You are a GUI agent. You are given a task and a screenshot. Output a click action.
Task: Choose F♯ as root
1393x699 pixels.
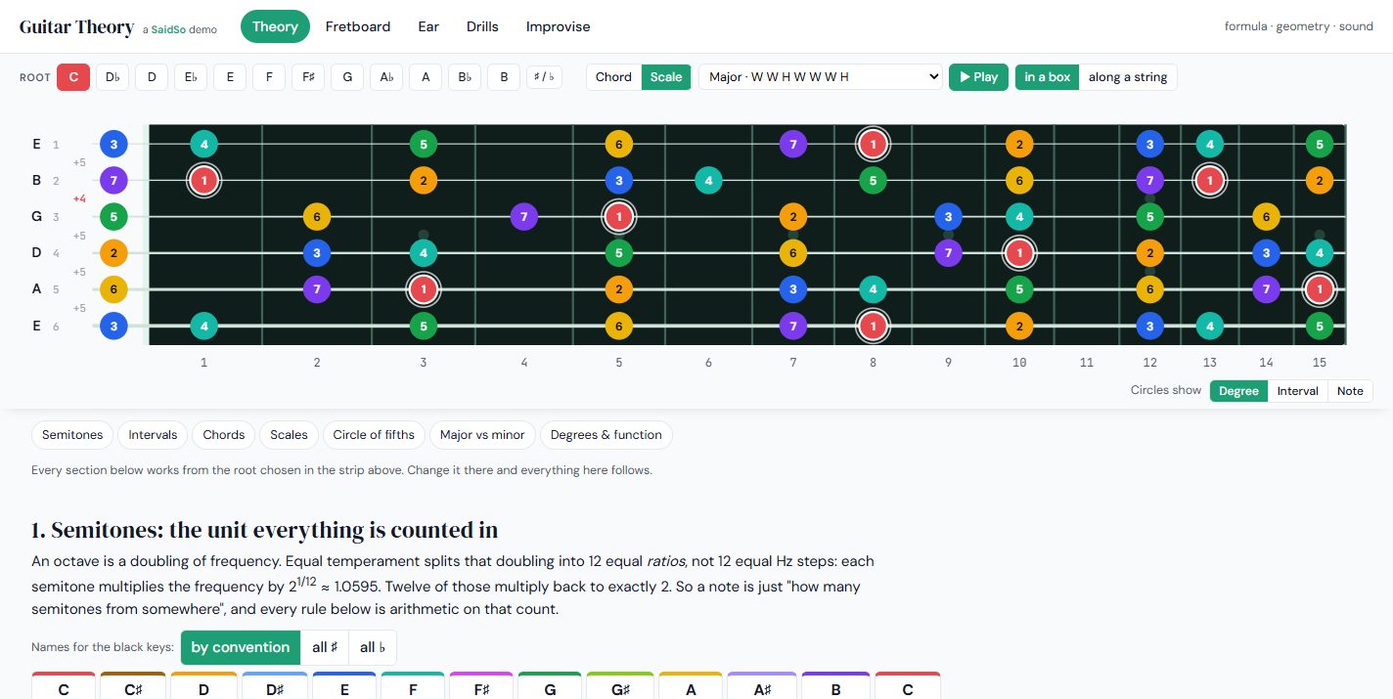(308, 77)
